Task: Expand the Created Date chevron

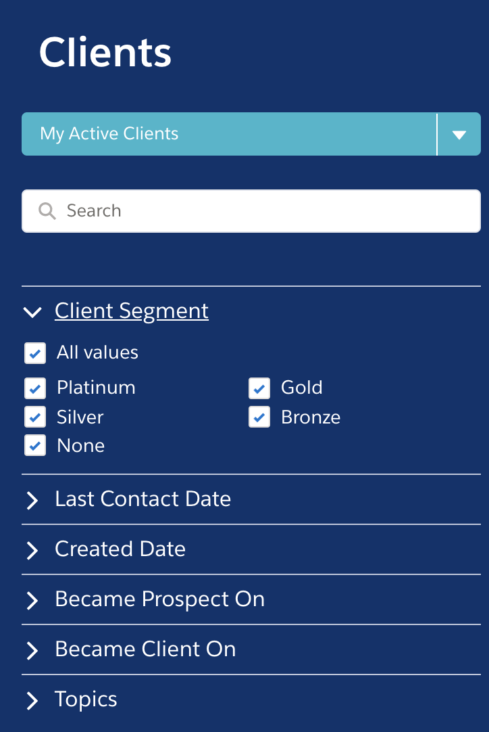Action: pyautogui.click(x=32, y=550)
